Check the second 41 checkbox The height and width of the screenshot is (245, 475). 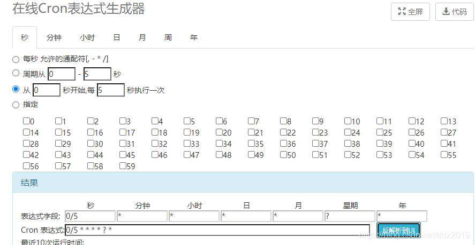pyautogui.click(x=444, y=144)
